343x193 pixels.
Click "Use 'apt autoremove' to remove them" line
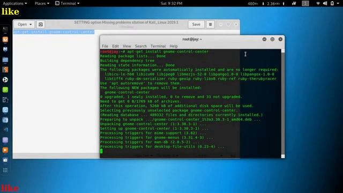pos(141,84)
